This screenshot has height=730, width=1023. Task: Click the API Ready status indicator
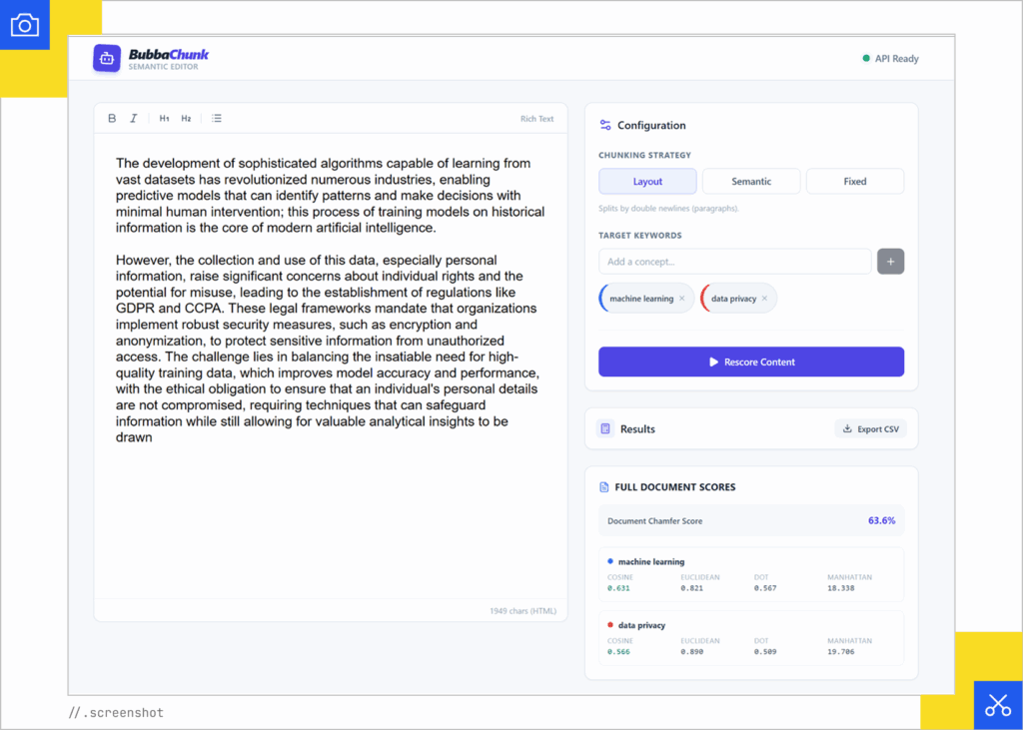[x=889, y=59]
